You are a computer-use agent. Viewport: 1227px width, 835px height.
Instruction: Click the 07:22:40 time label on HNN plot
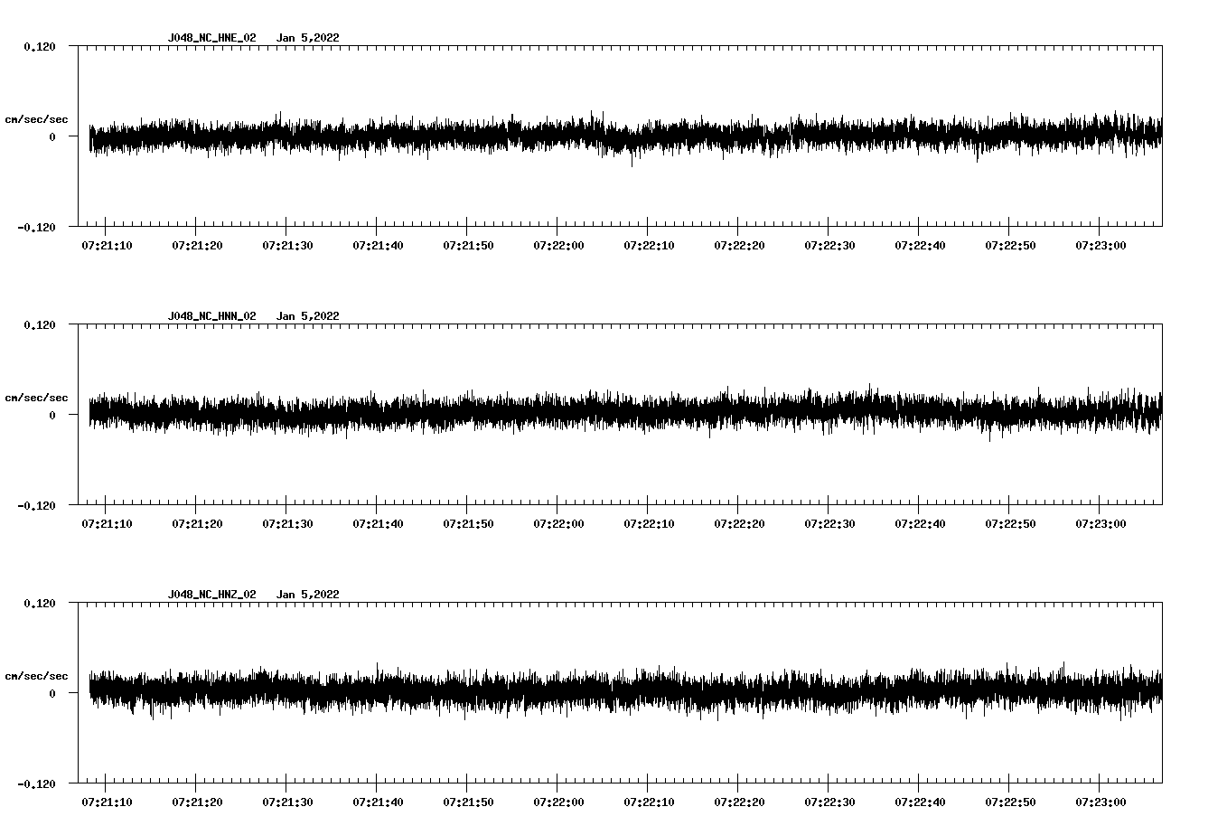click(x=920, y=523)
